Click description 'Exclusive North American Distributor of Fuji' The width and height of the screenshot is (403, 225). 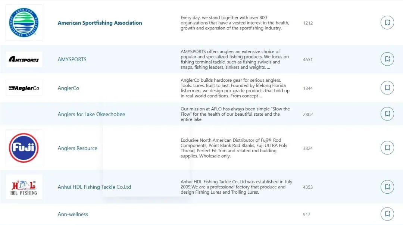(x=234, y=148)
